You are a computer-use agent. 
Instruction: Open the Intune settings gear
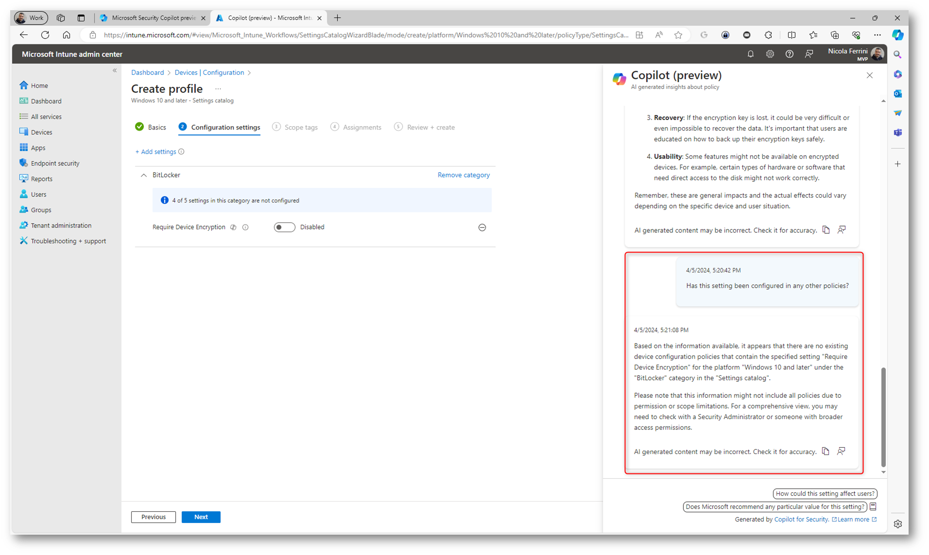pyautogui.click(x=770, y=54)
